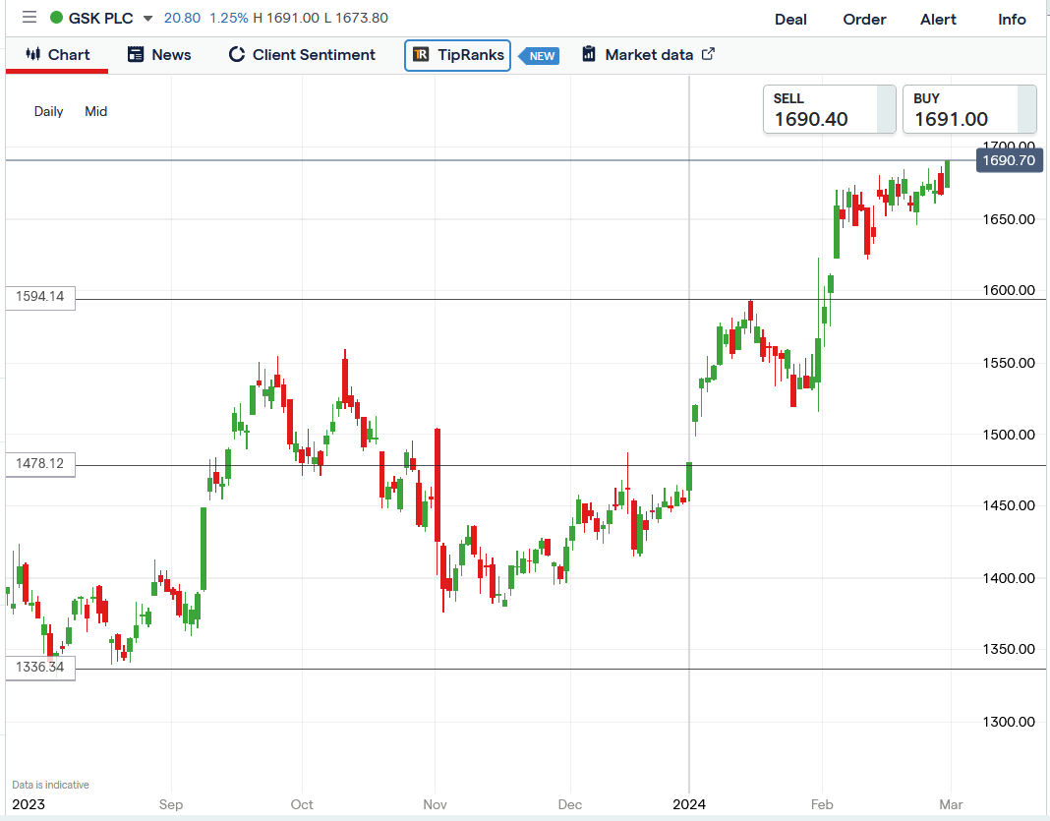Click the TipRanks TR logo icon
The height and width of the screenshot is (821, 1050).
tap(421, 54)
